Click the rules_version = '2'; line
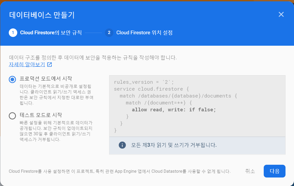294x186 pixels. pyautogui.click(x=144, y=82)
